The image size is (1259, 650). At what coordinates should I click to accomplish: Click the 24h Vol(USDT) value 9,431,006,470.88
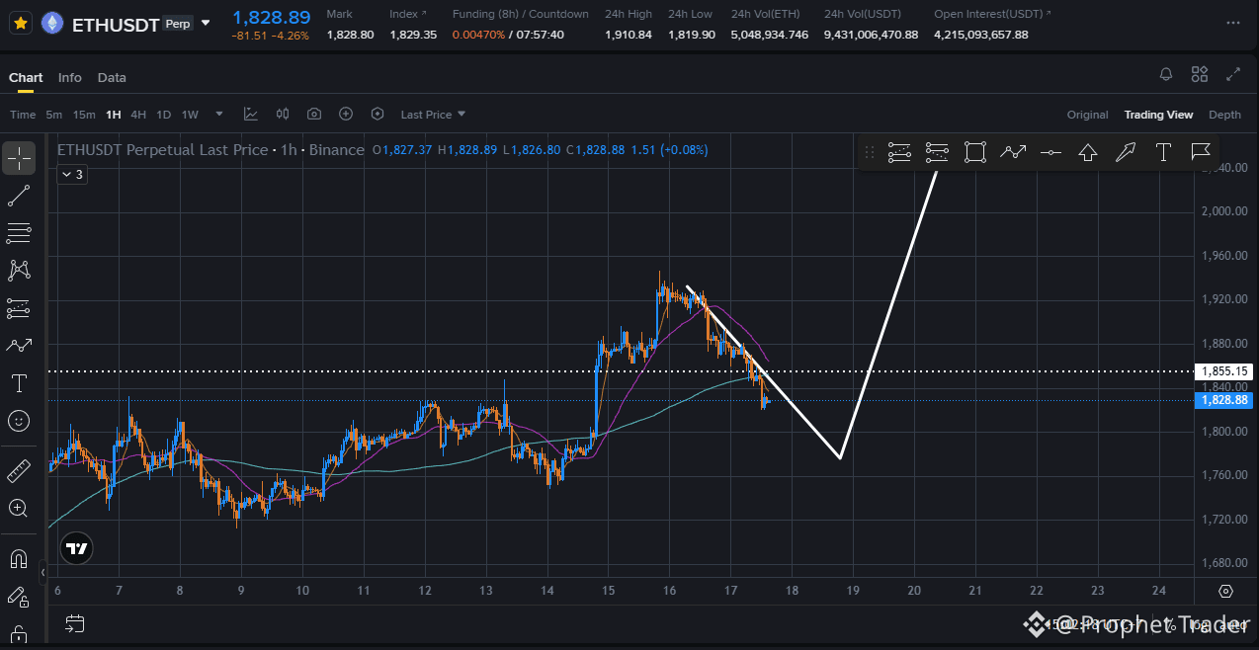click(x=871, y=35)
